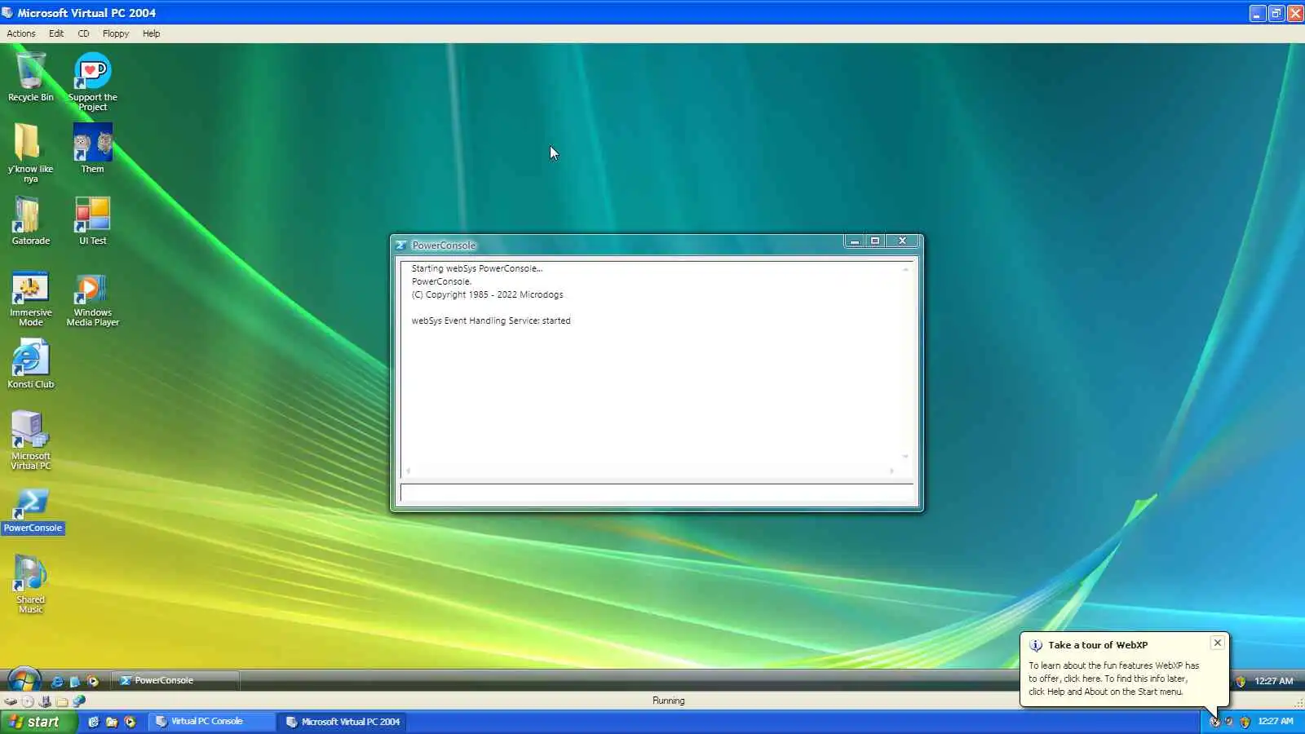
Task: Click the Take a tour of WebXP text
Action: 1098,645
